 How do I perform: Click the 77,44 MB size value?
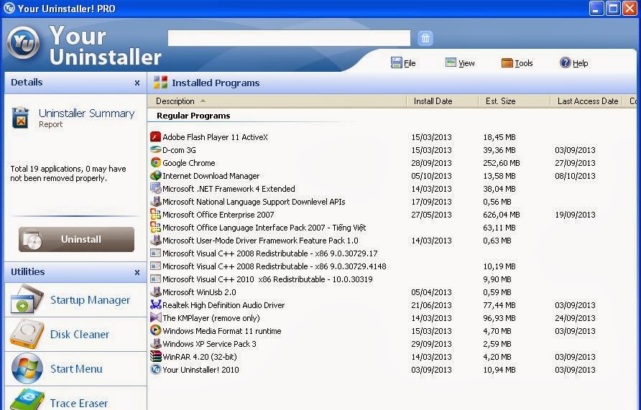click(499, 305)
